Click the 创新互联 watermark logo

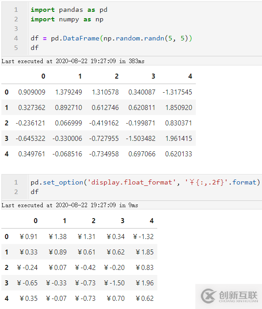point(229,296)
